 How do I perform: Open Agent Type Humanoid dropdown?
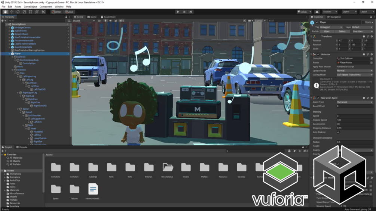[355, 102]
